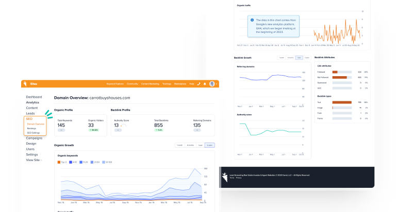Open notifications via the bell icon
The width and height of the screenshot is (396, 212).
tap(205, 83)
